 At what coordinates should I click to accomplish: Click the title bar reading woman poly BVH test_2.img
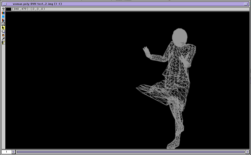pos(37,4)
